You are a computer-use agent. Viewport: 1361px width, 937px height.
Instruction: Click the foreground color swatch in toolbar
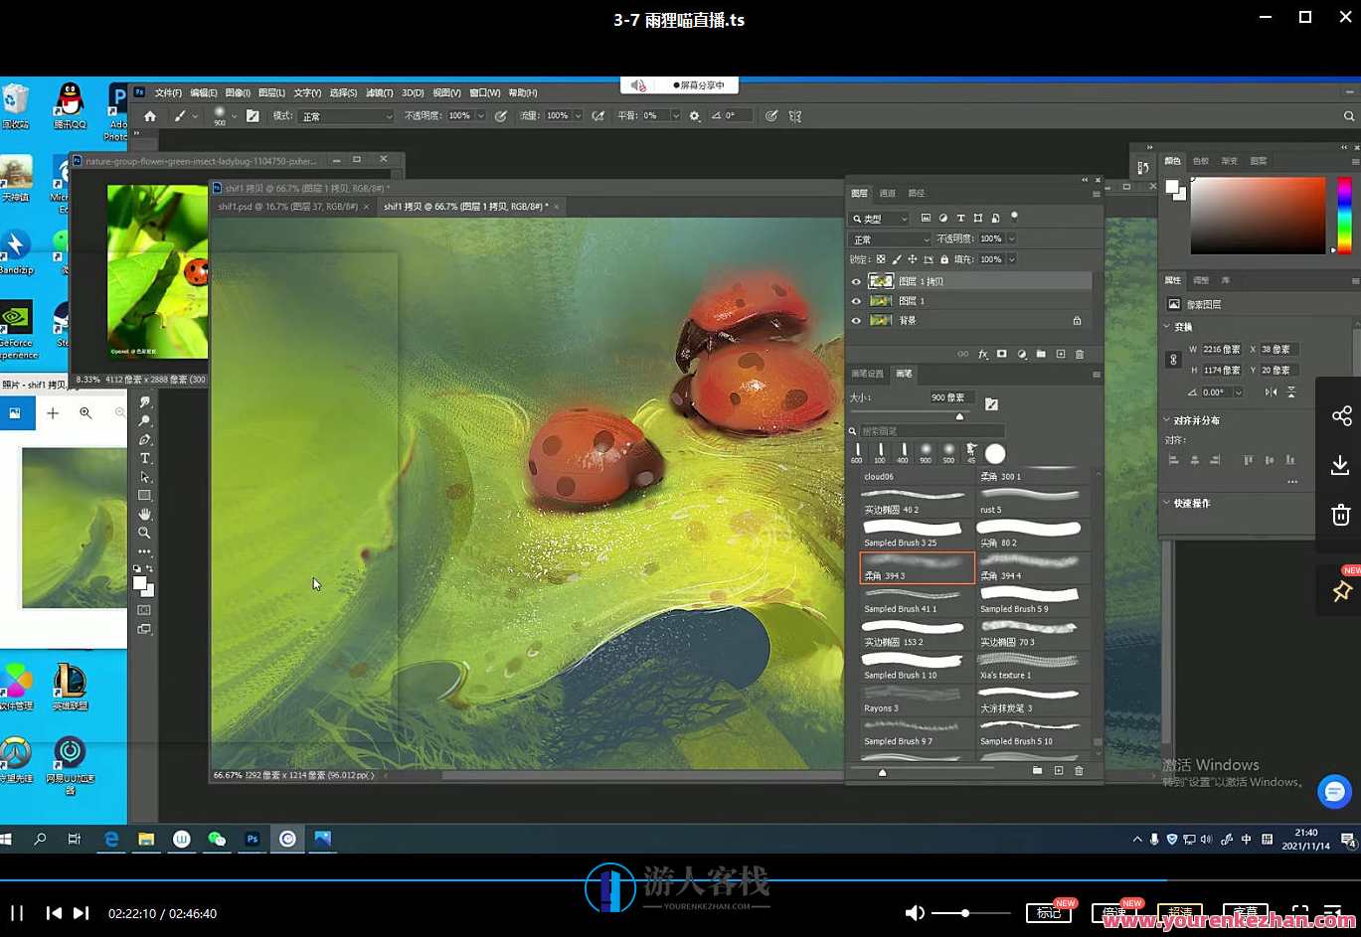[x=140, y=583]
